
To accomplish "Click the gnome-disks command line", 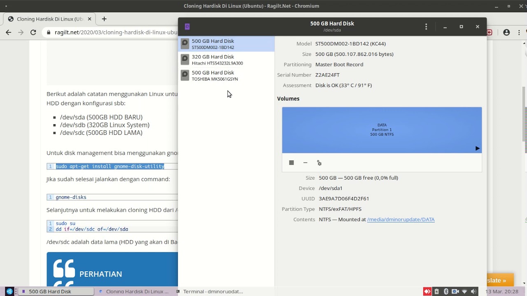I will 71,197.
